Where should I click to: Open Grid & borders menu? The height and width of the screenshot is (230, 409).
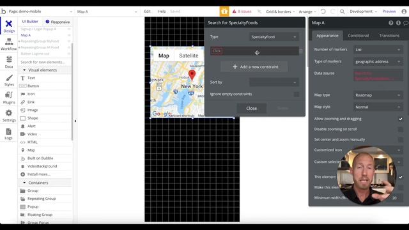tap(280, 11)
